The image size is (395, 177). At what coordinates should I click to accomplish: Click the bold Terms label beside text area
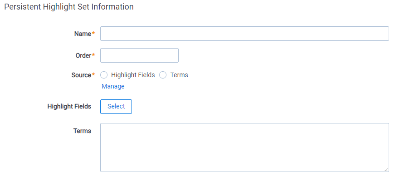83,131
